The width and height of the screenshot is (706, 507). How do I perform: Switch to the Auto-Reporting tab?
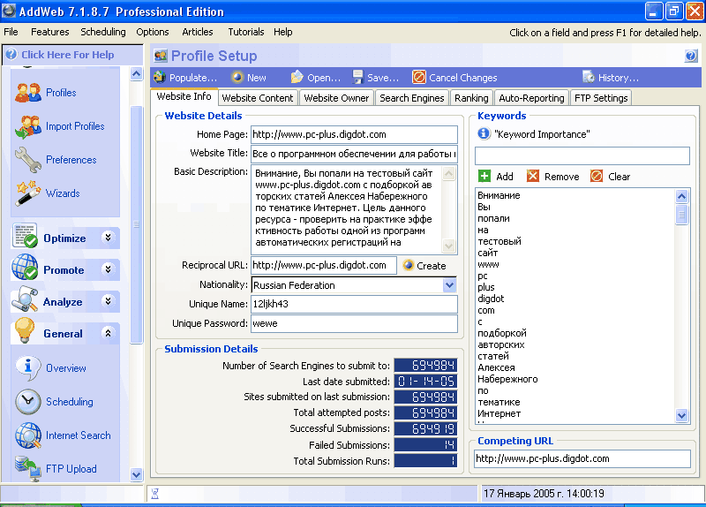click(531, 98)
